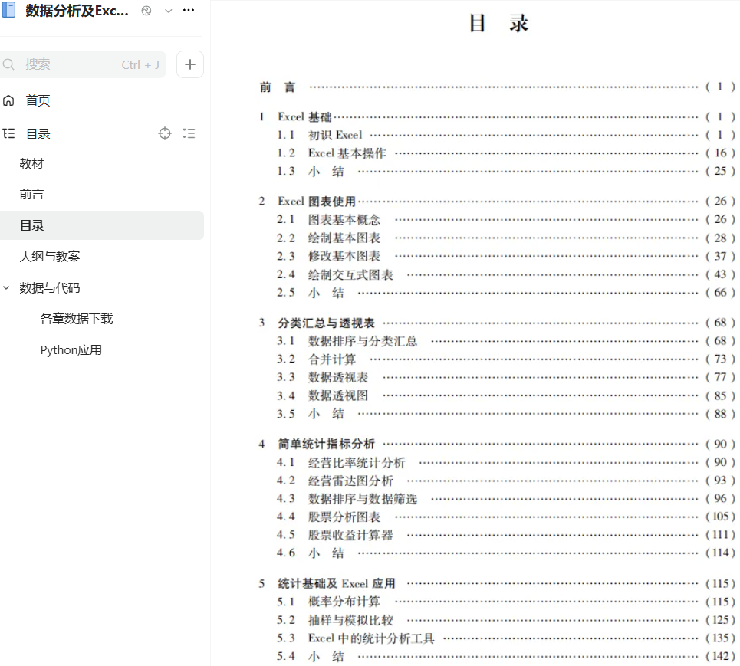Click chapter heading 'Excel 图表使用'
This screenshot has width=740, height=666.
(317, 202)
